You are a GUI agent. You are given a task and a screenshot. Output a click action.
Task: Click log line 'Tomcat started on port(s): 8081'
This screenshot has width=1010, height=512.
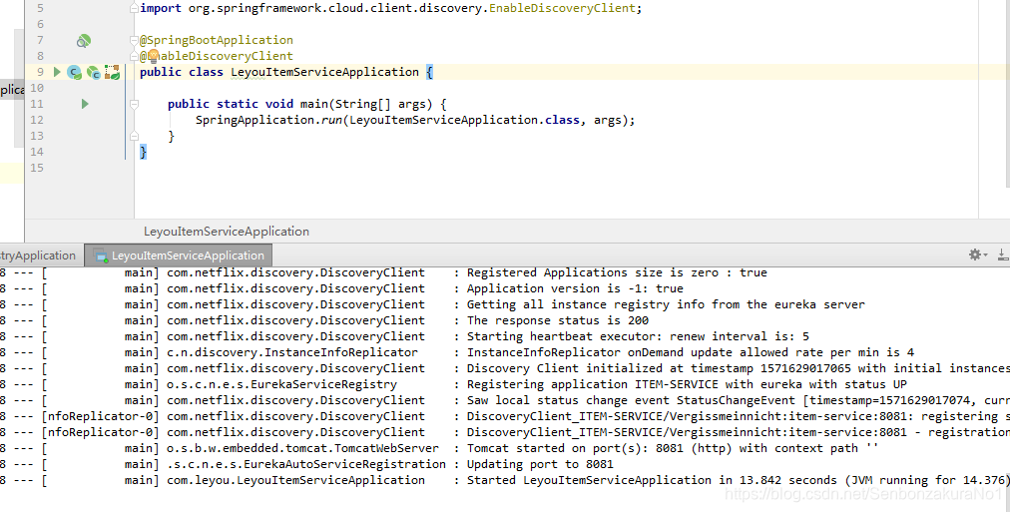673,448
